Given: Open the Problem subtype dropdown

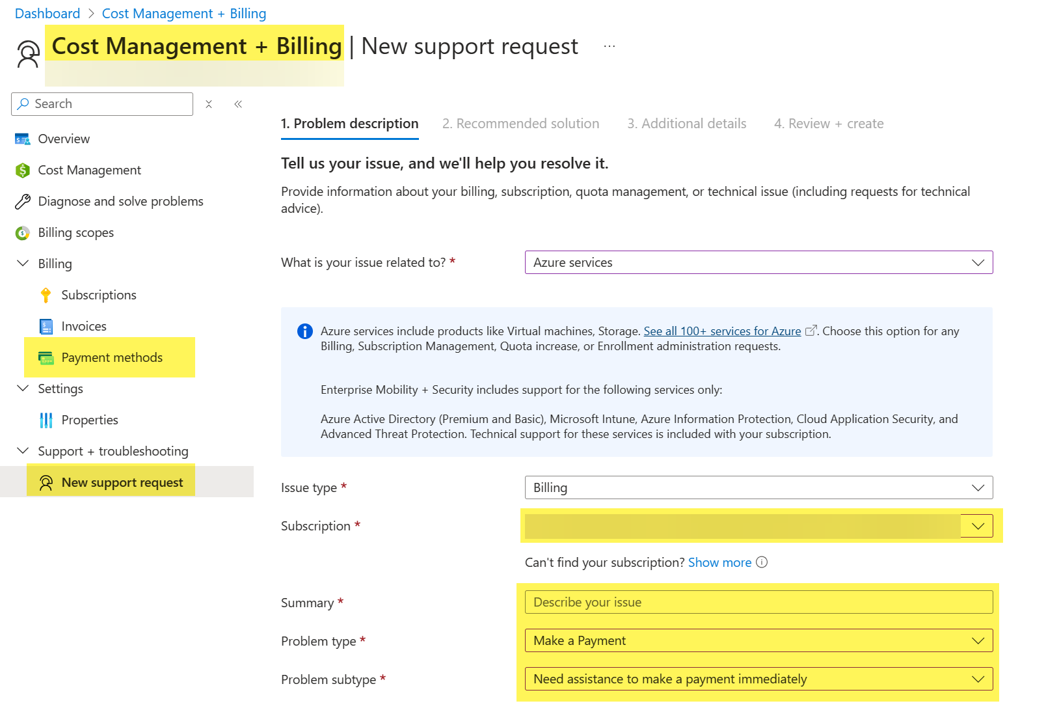Looking at the screenshot, I should 758,679.
